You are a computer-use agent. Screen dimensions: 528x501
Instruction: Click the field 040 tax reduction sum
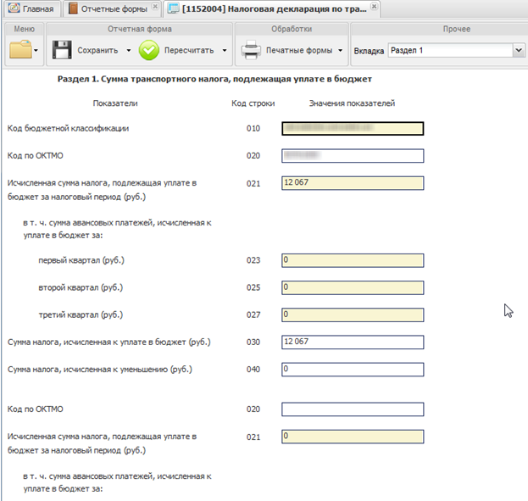353,370
